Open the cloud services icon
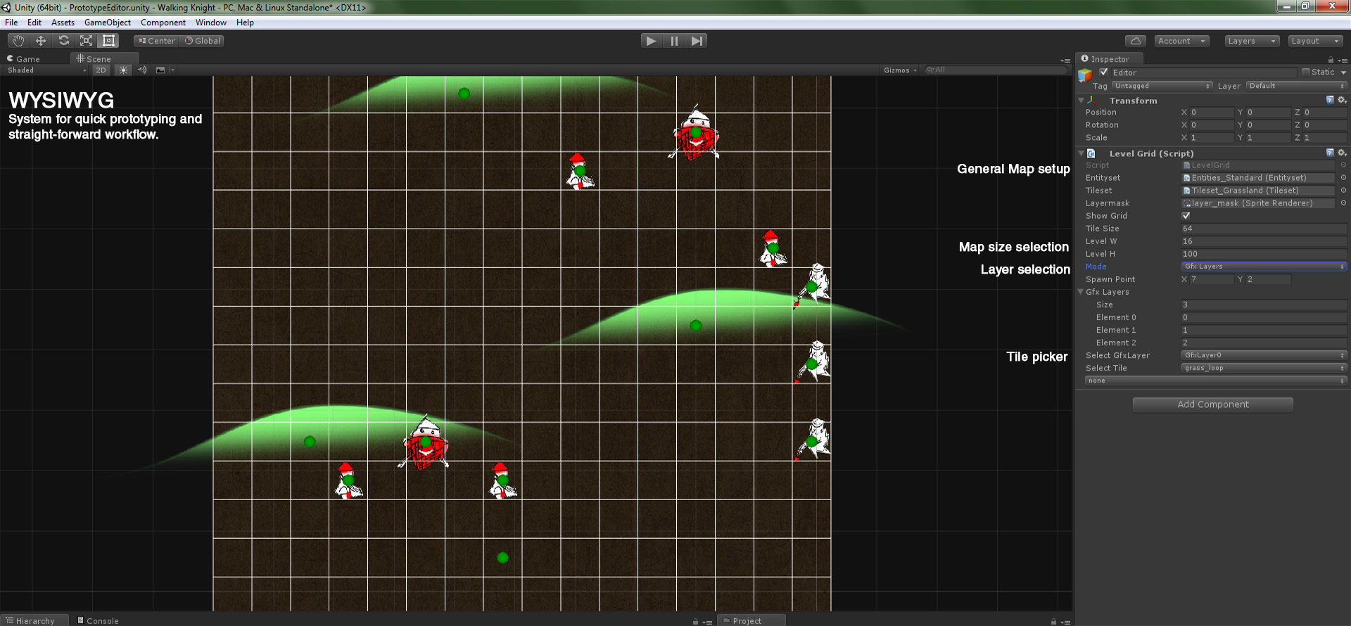Viewport: 1351px width, 626px height. (x=1135, y=41)
